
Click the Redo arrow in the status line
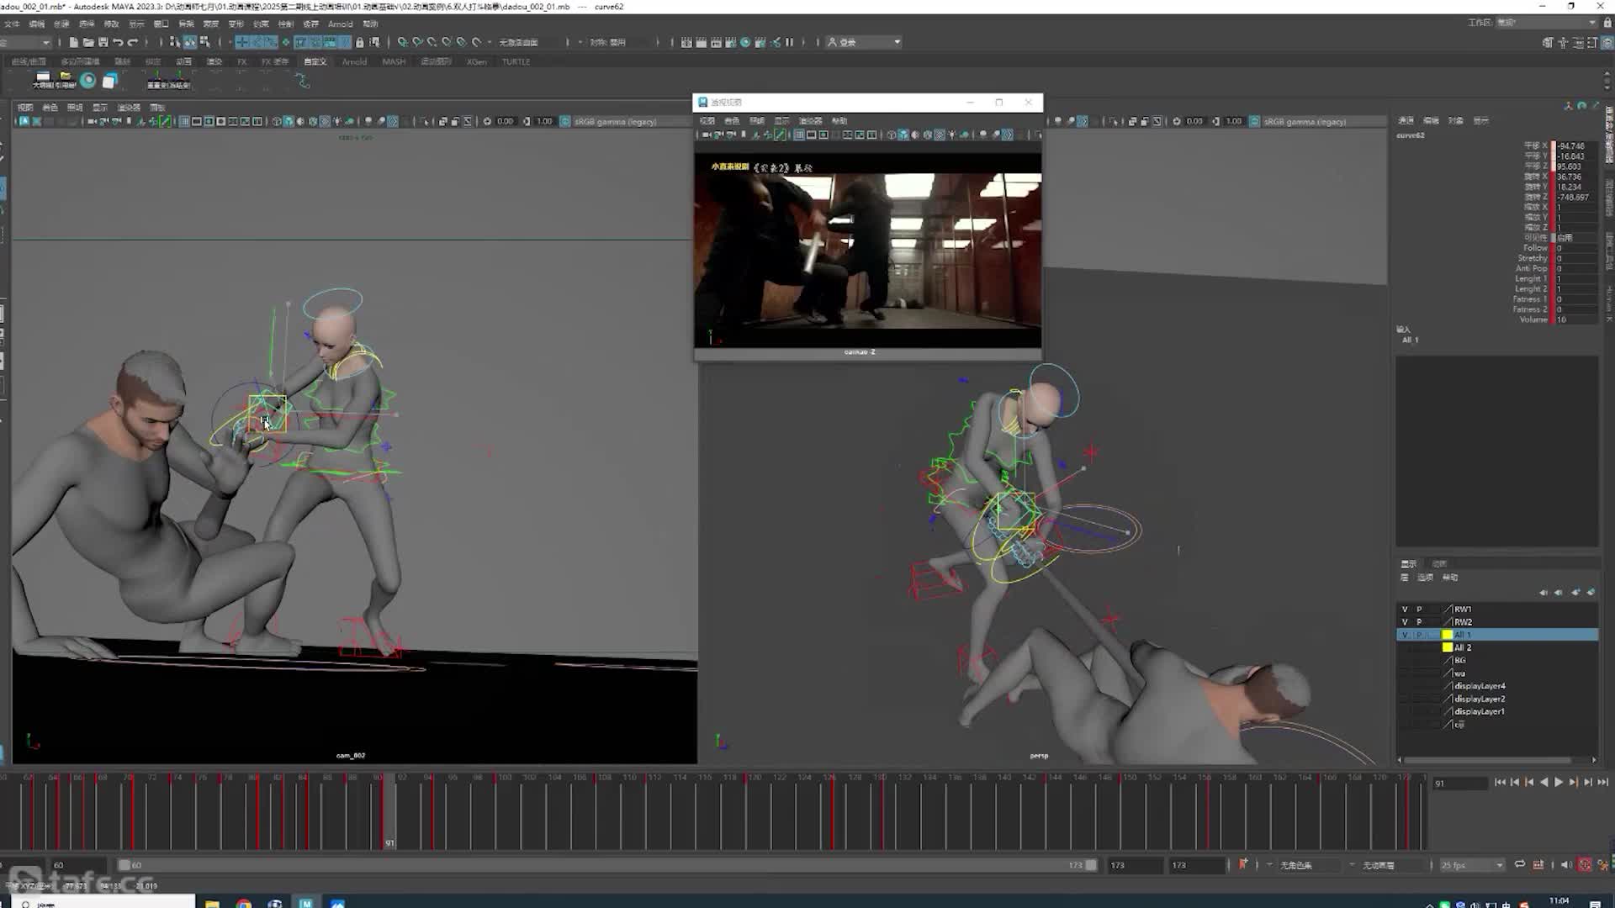pyautogui.click(x=133, y=42)
